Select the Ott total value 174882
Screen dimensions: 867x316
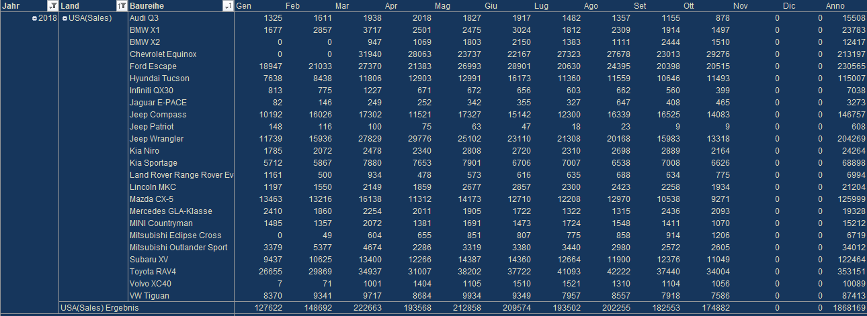715,308
